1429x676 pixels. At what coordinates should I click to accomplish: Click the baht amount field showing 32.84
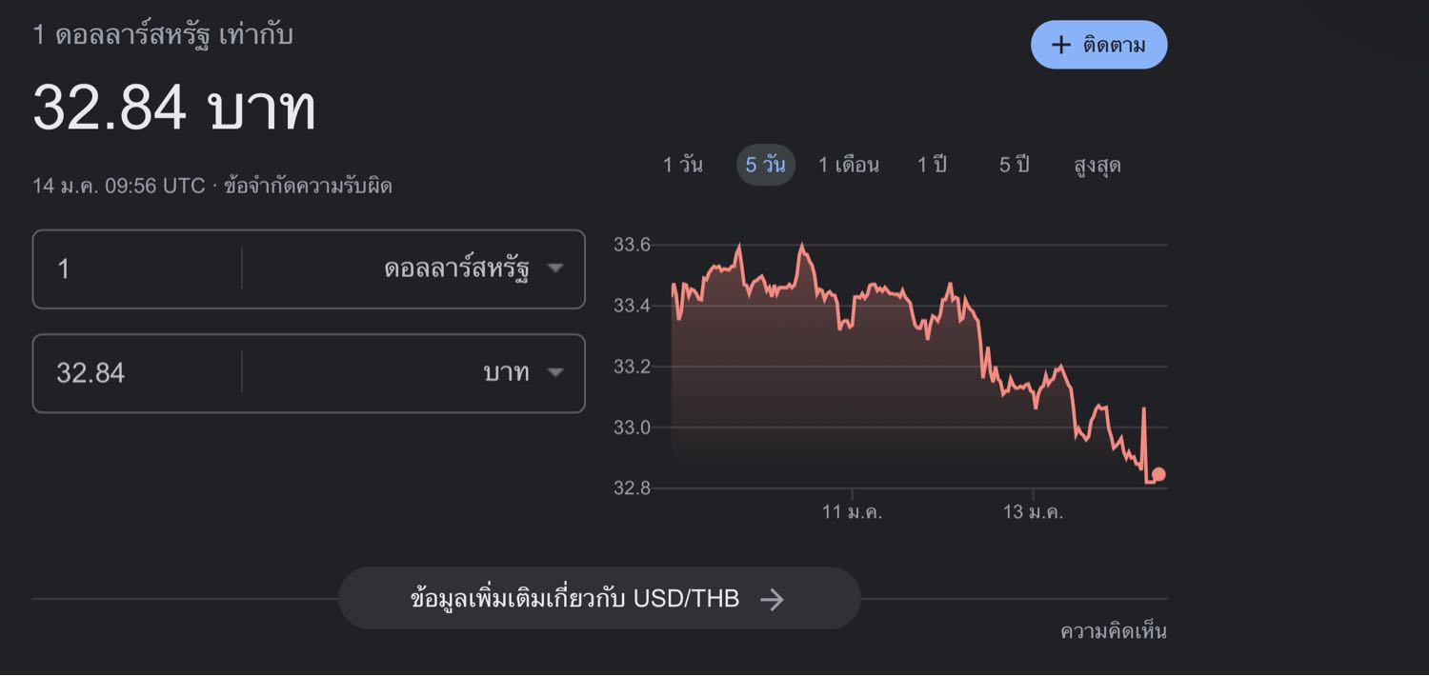point(138,373)
